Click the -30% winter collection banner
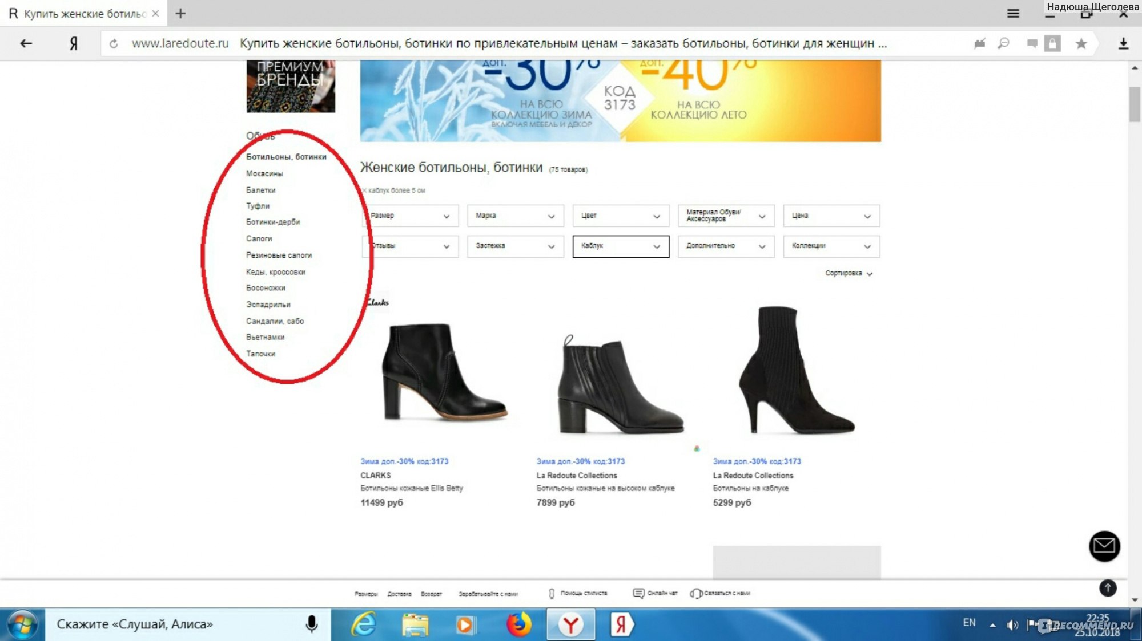The image size is (1142, 641). tap(491, 101)
